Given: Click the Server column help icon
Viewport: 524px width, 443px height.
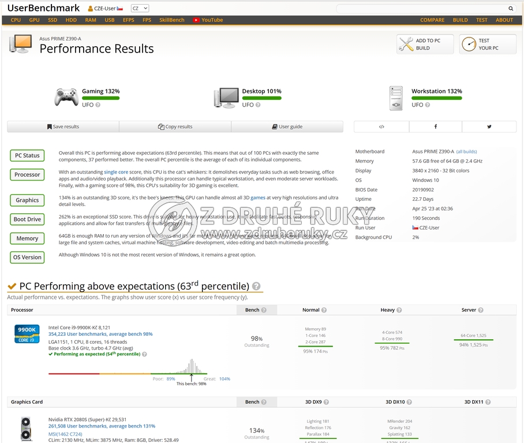Looking at the screenshot, I should tap(481, 310).
